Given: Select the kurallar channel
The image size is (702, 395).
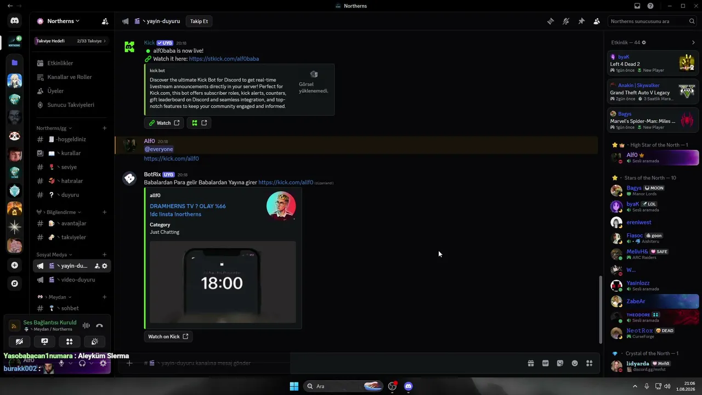Looking at the screenshot, I should pos(72,153).
